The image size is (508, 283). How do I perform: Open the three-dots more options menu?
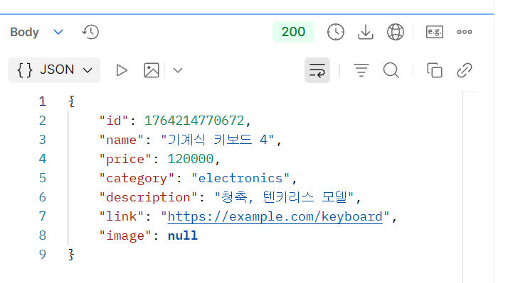pos(465,32)
